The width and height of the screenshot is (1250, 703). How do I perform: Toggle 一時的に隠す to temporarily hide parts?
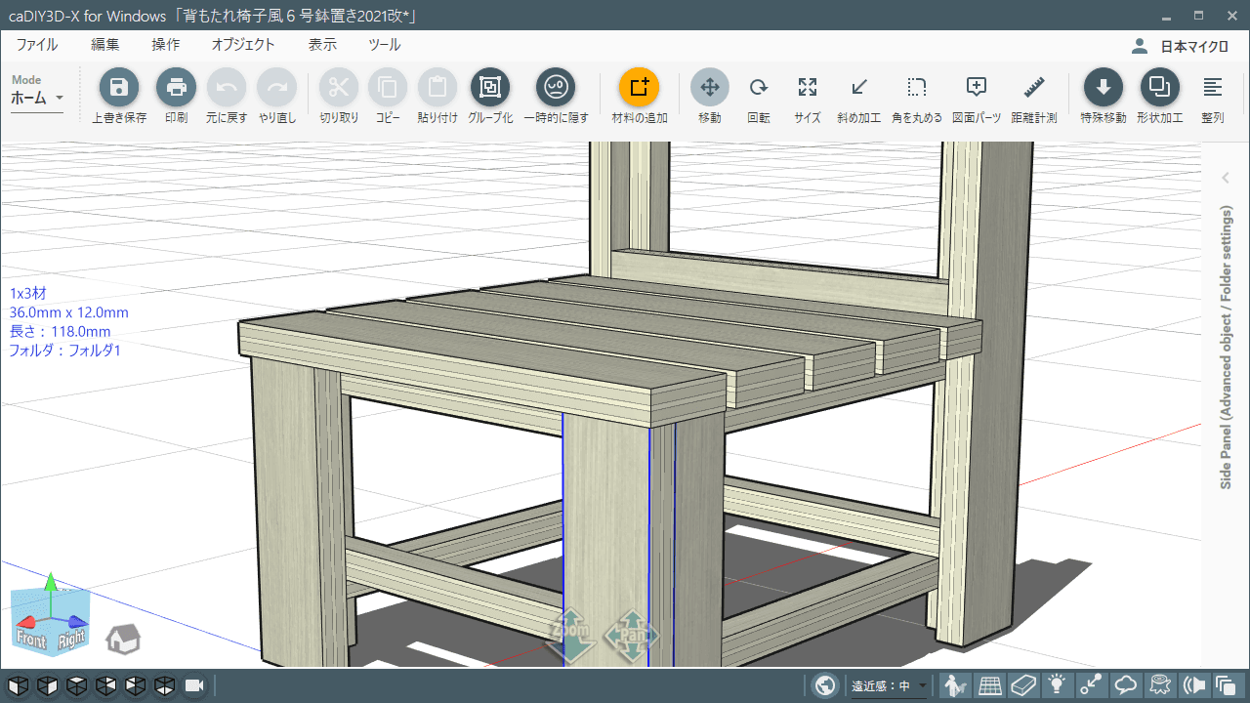[x=557, y=96]
